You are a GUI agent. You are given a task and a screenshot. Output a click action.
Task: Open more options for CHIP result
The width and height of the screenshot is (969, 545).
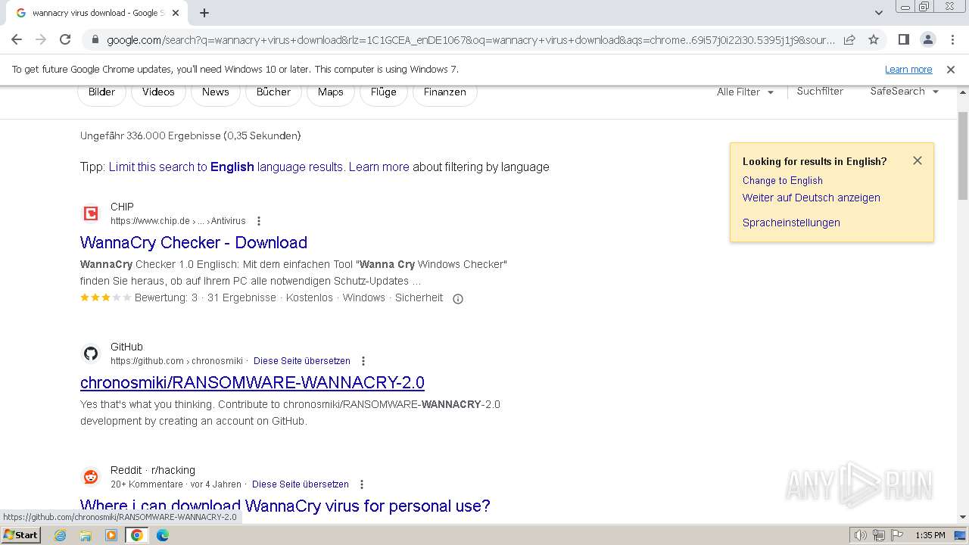click(259, 221)
